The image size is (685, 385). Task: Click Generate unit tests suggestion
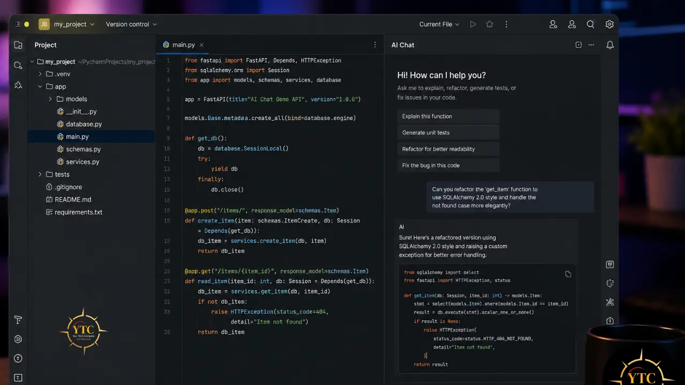coord(448,133)
